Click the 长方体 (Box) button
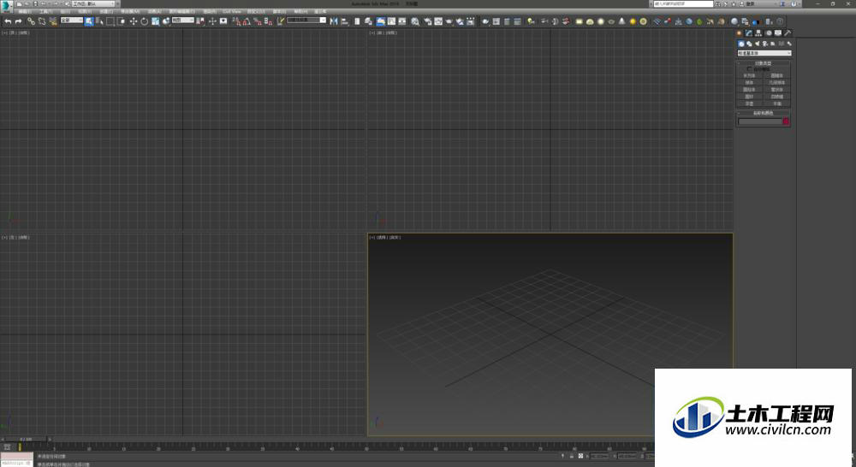Viewport: 856px width, 467px height. click(x=749, y=76)
